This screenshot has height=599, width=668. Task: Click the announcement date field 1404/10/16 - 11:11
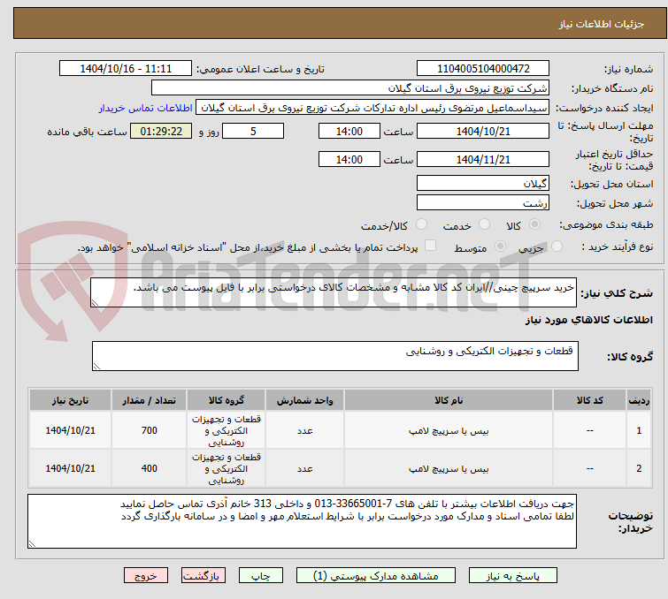pos(126,69)
